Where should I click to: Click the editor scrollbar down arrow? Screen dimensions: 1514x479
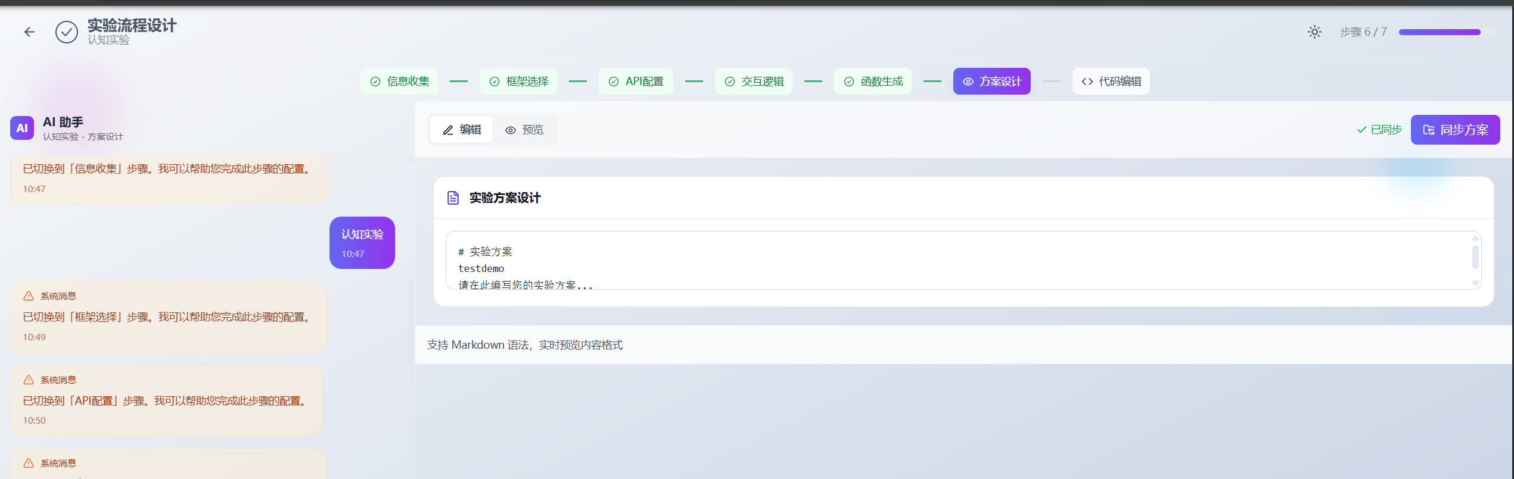(x=1475, y=283)
